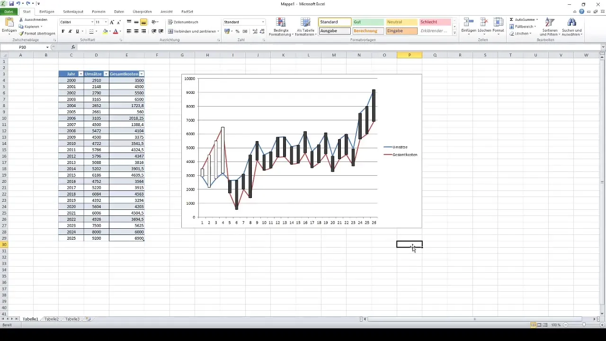This screenshot has width=606, height=341.
Task: Click the Einfügen cells icon in Zellen group
Action: (469, 23)
